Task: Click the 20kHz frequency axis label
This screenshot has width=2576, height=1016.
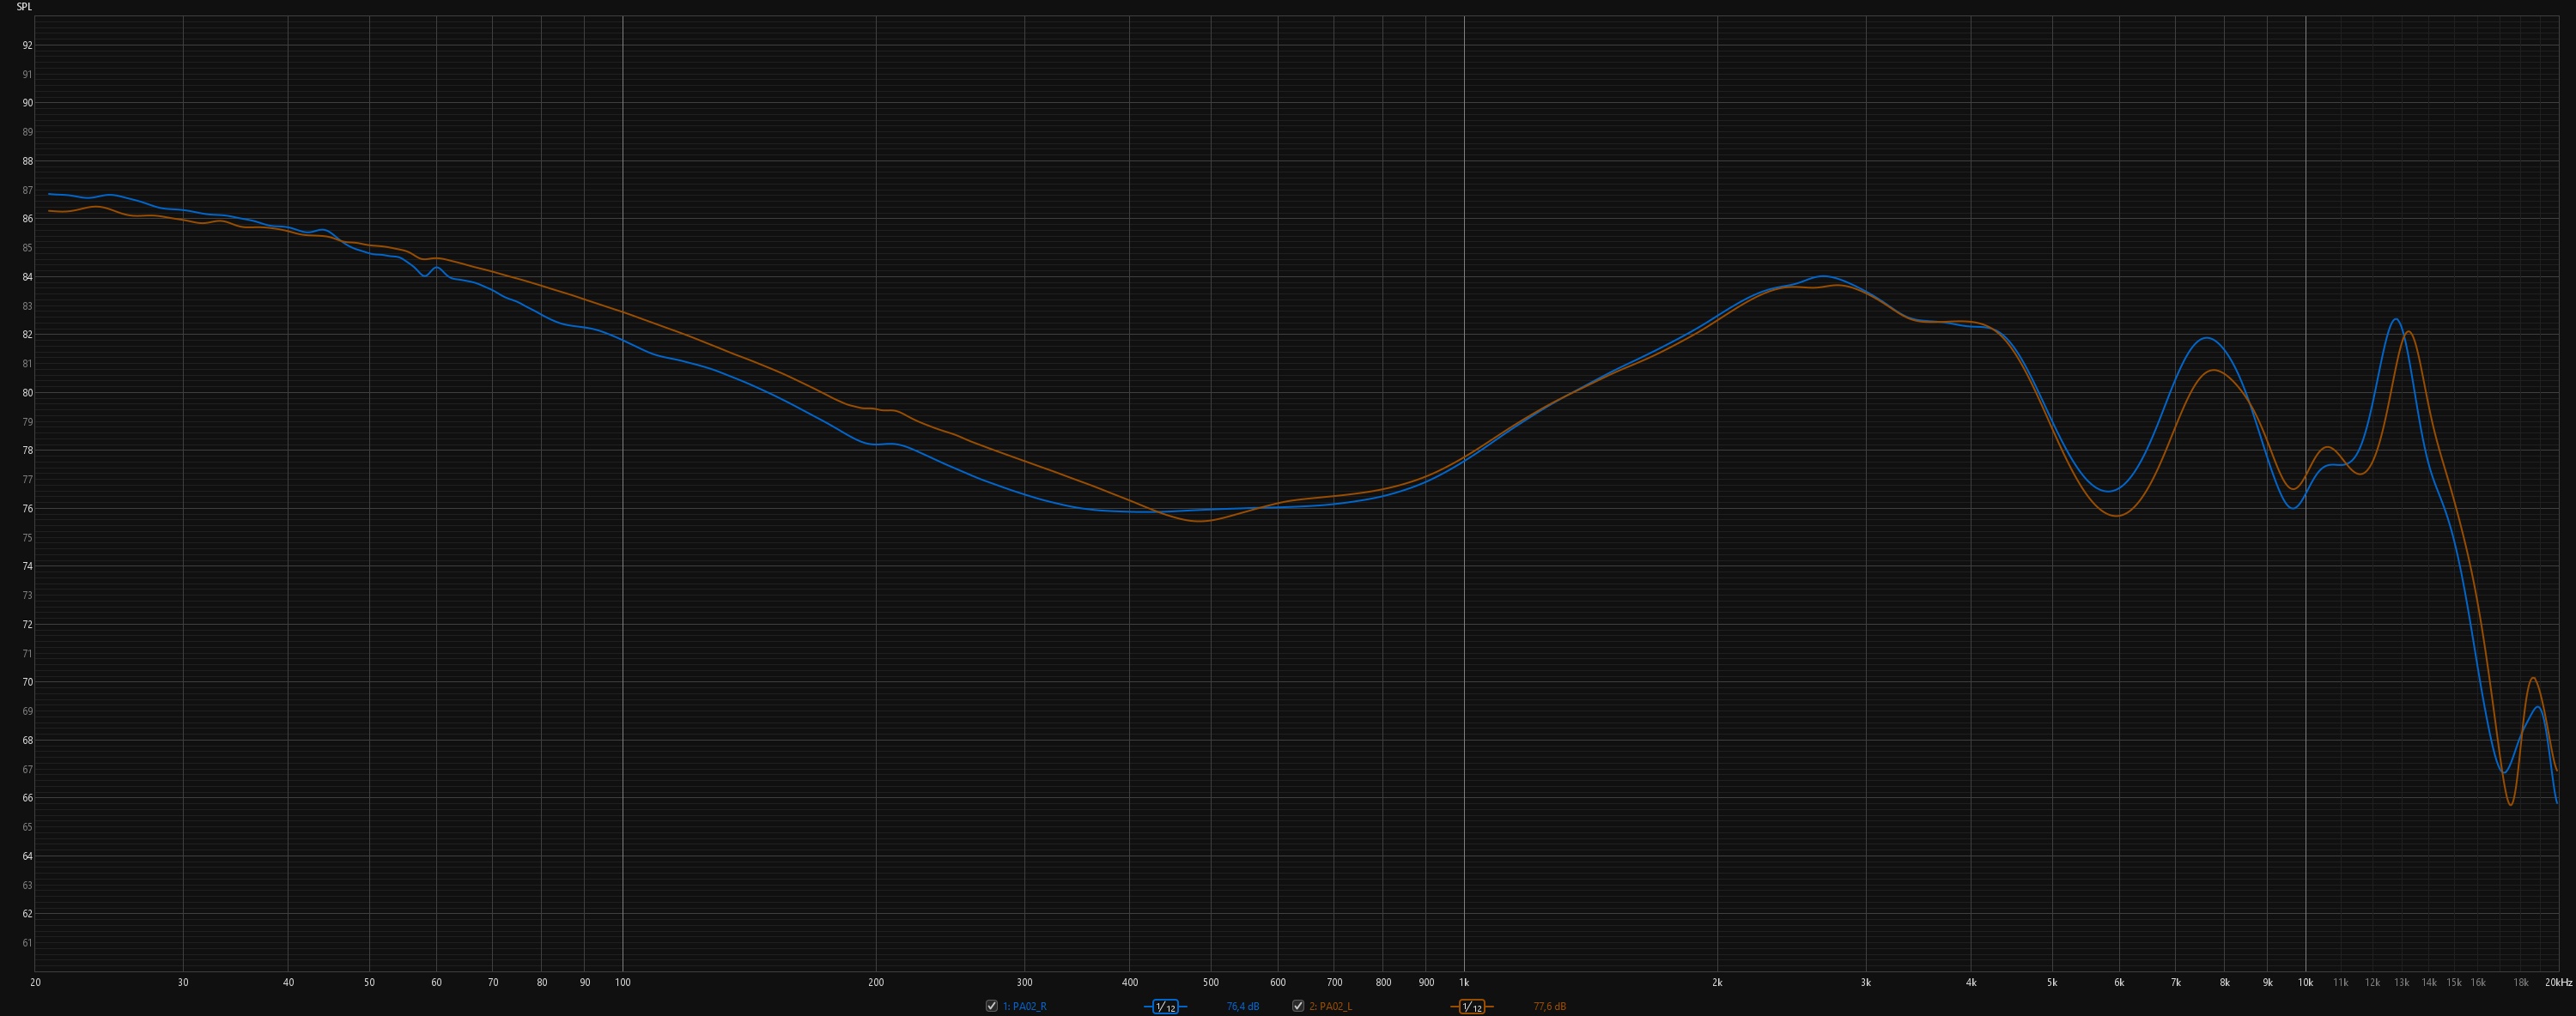Action: (x=2558, y=983)
